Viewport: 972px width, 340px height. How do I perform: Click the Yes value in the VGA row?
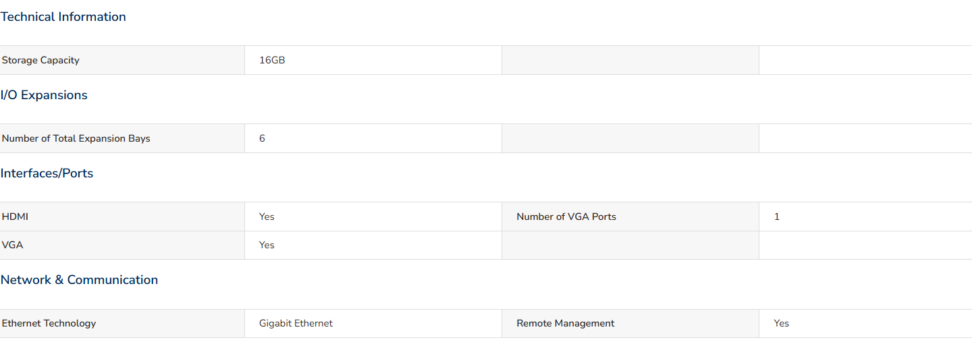click(267, 245)
